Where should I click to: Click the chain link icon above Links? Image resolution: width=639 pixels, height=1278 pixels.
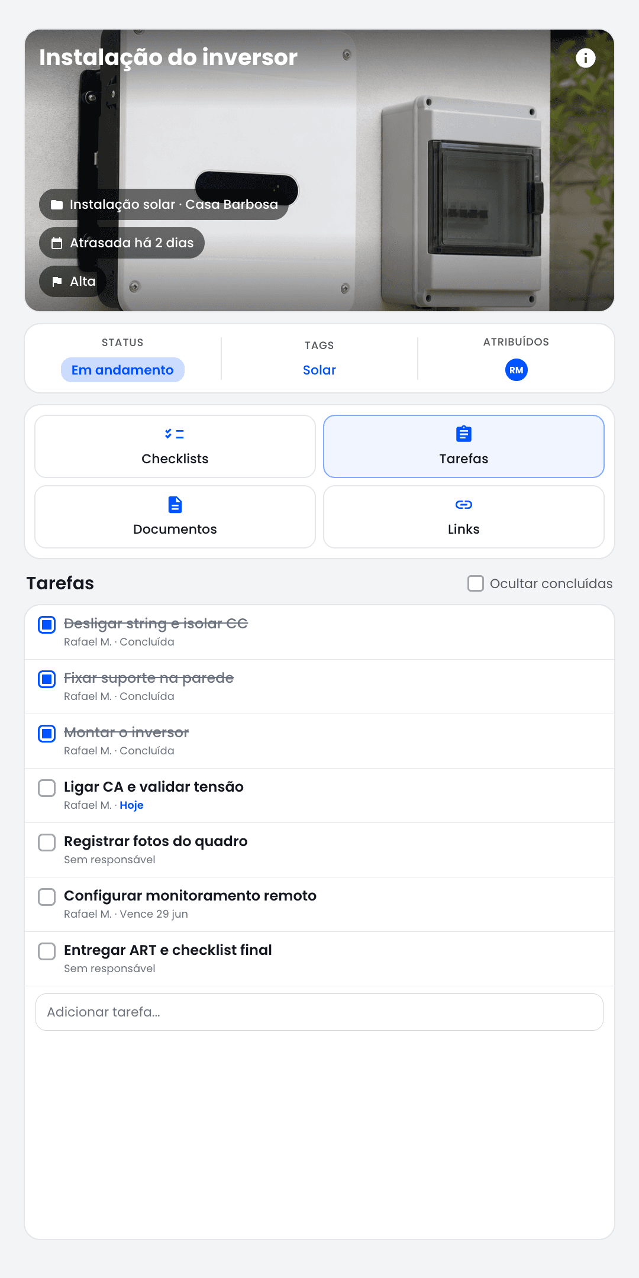point(464,505)
